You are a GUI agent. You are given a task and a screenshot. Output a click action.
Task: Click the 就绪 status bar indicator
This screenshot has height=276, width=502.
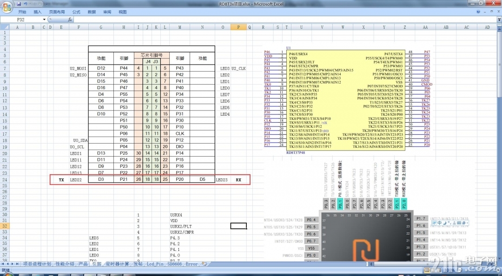tap(6, 270)
